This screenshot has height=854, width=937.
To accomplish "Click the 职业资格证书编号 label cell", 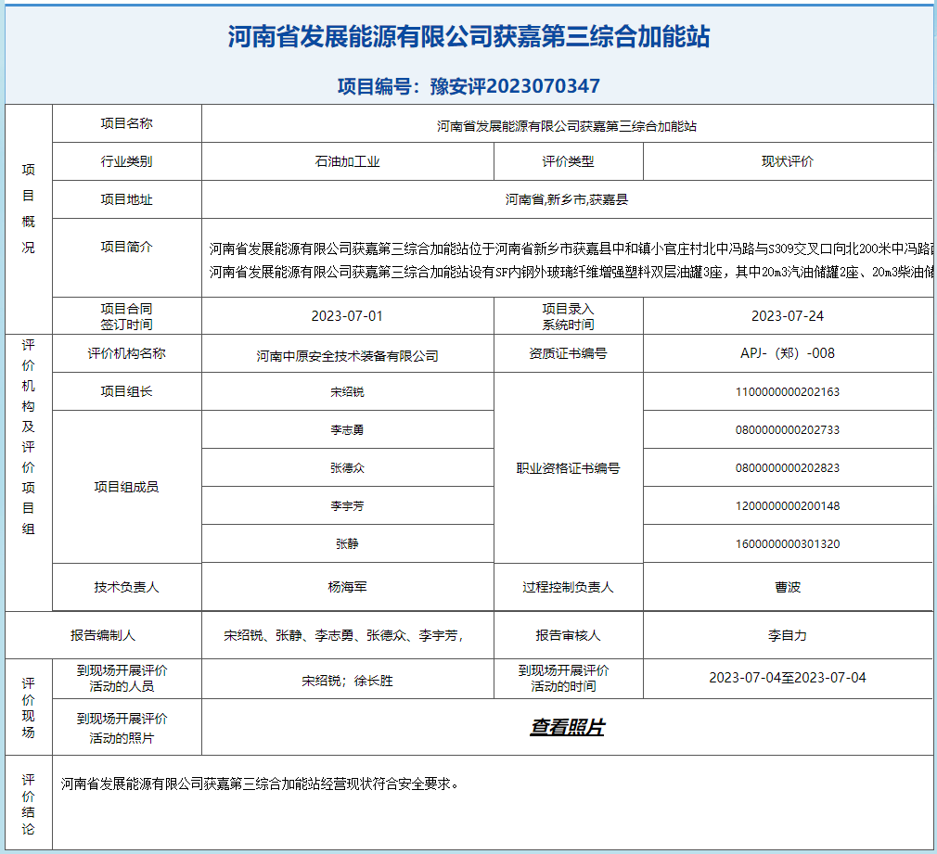I will coord(569,468).
